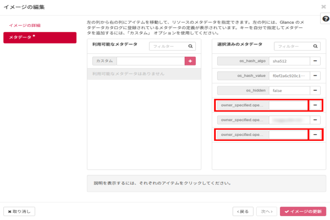The image size is (330, 220).
Task: Click the 次へ next button
Action: 266,211
